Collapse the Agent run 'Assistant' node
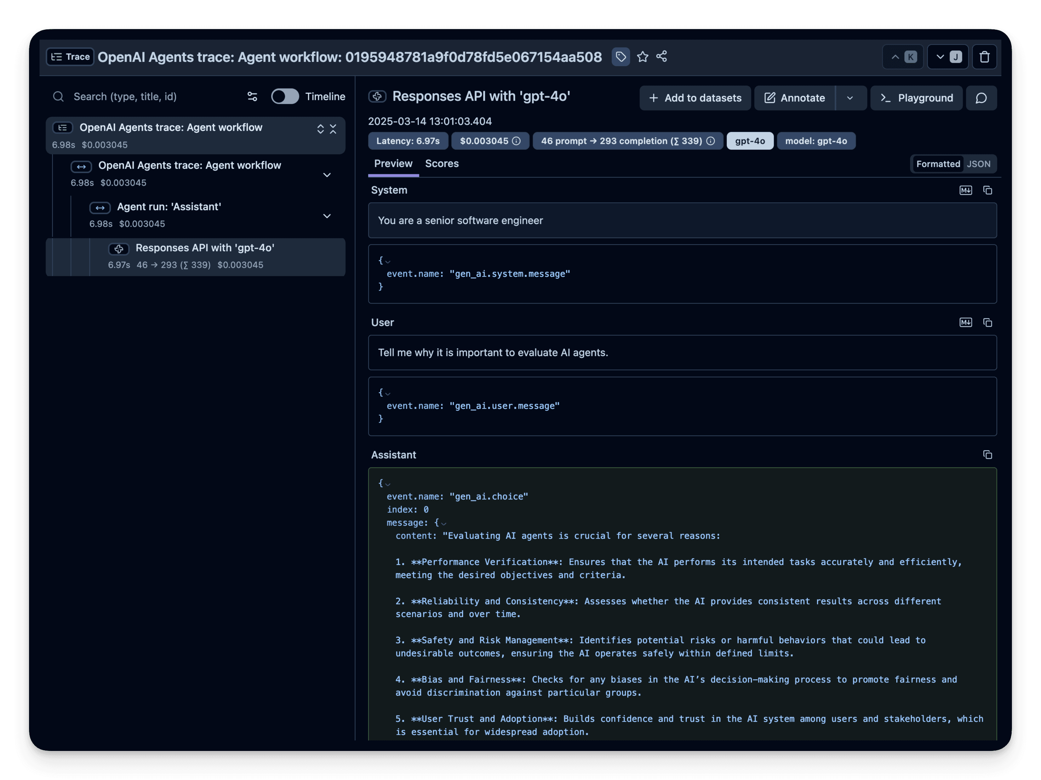This screenshot has height=780, width=1041. pos(327,216)
